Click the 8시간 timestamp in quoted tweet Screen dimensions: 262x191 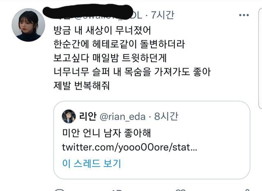click(x=166, y=116)
